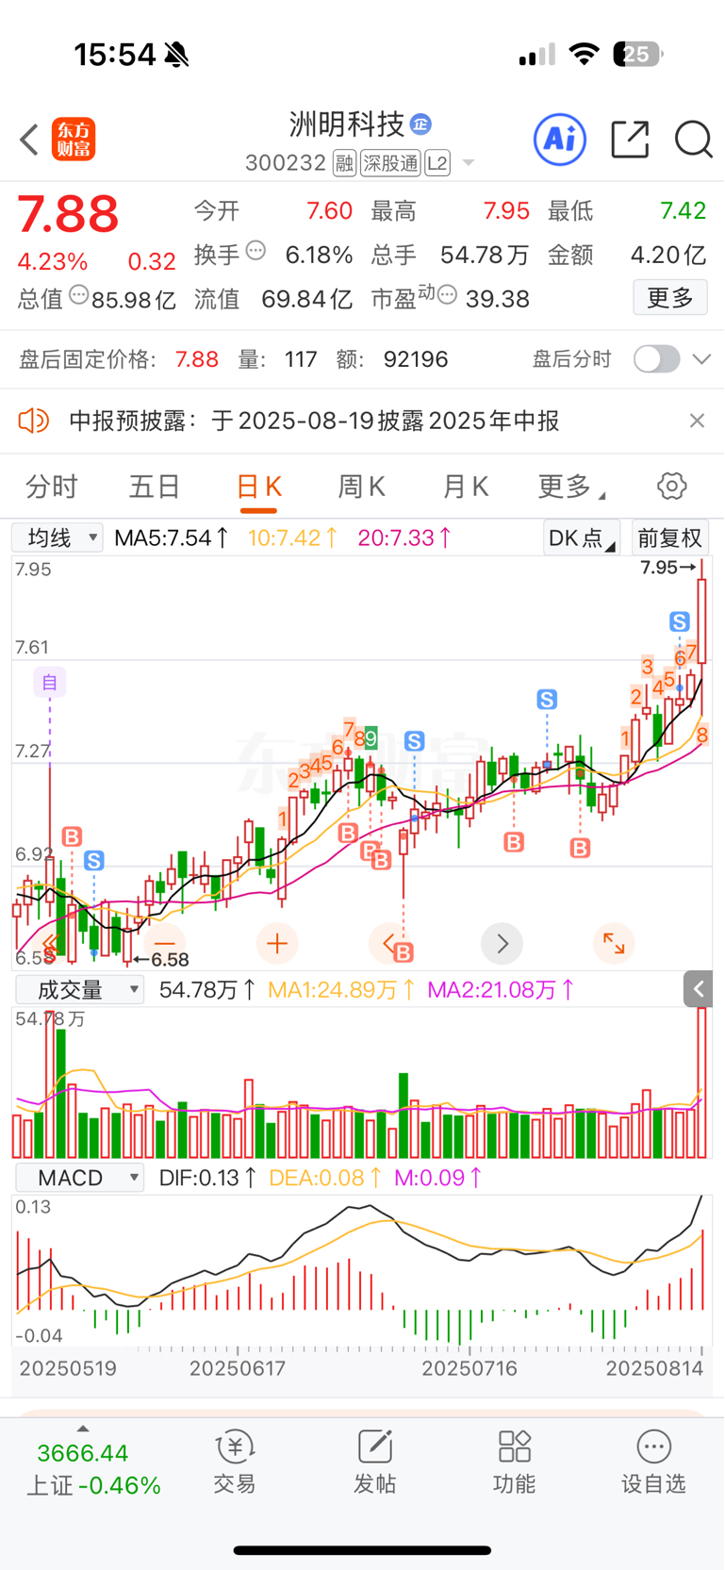Tap info icon next to 换手
725x1570 pixels.
click(255, 251)
